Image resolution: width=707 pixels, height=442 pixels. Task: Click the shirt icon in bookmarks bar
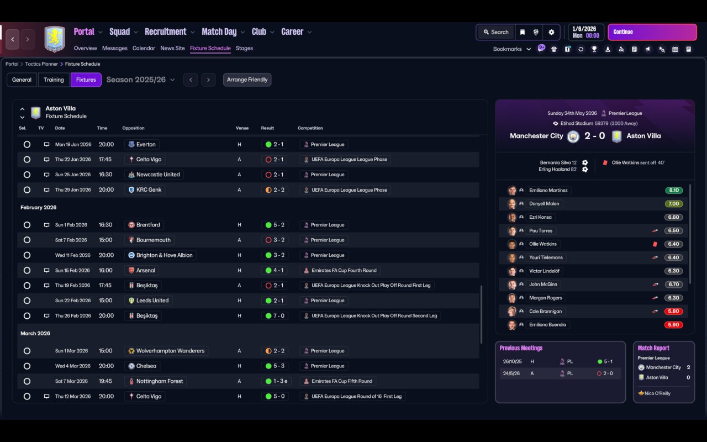coord(554,49)
